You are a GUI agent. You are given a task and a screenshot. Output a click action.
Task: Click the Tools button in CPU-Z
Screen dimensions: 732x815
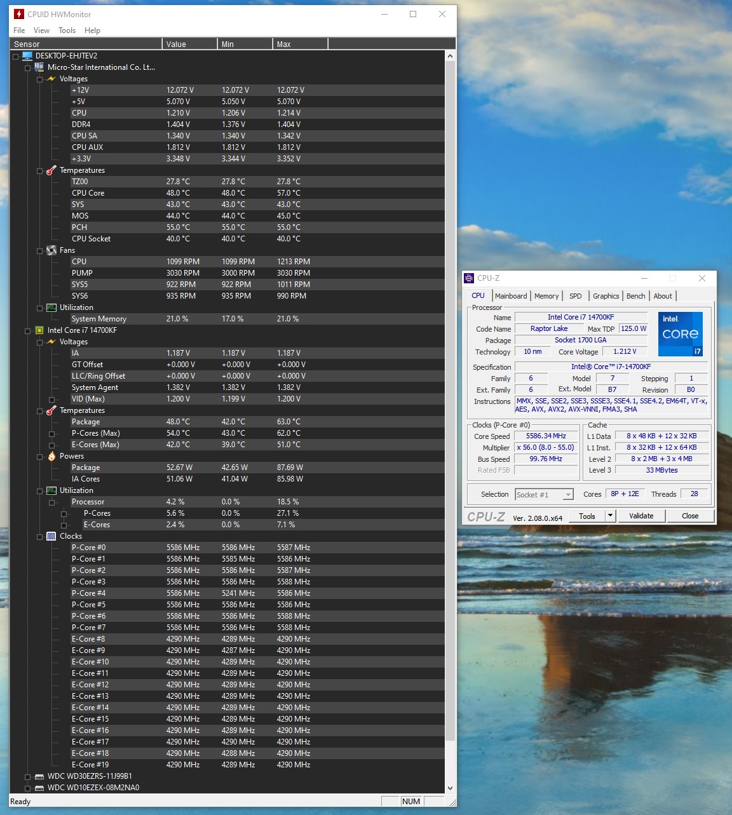click(587, 516)
